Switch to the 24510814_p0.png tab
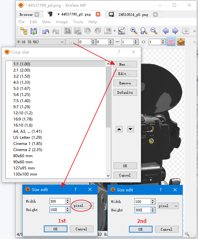Screen dimensions: 198x239 coord(133,14)
